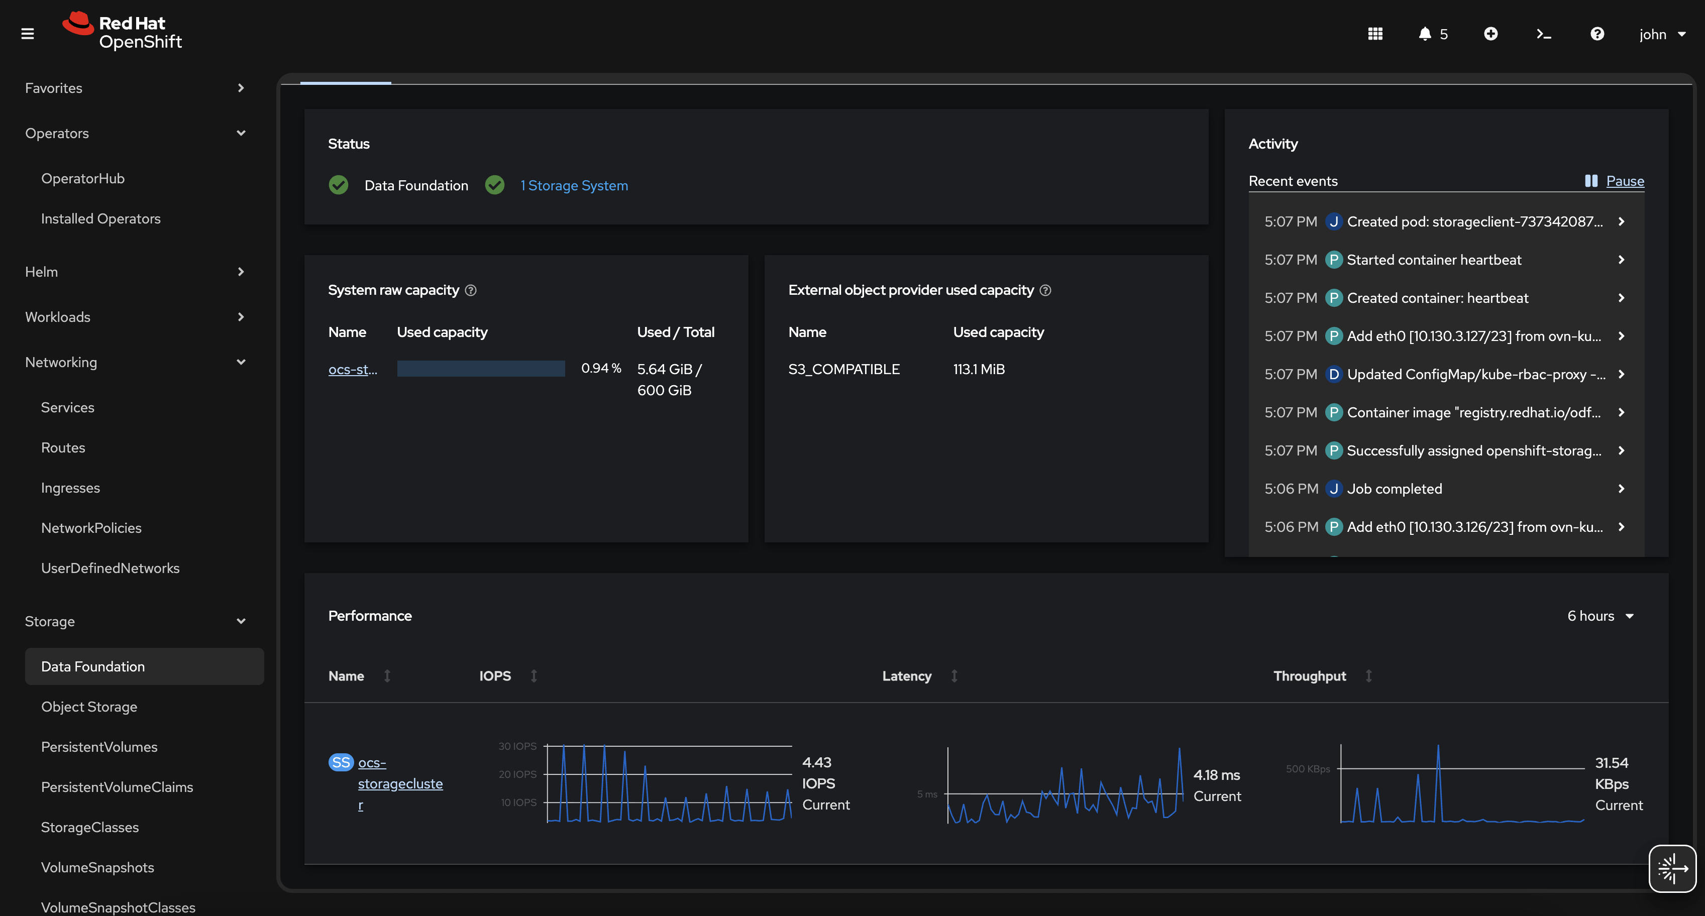Open ocs-storagecluster link in Performance table
Image resolution: width=1705 pixels, height=916 pixels.
[400, 783]
